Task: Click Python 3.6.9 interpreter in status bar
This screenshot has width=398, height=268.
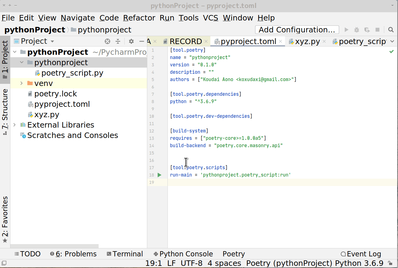Action: click(359, 263)
